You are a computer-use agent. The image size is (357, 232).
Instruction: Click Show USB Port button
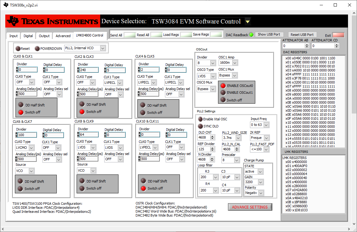pos(269,35)
